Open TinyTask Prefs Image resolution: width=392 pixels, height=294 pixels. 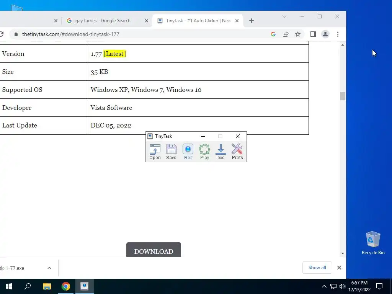click(237, 152)
